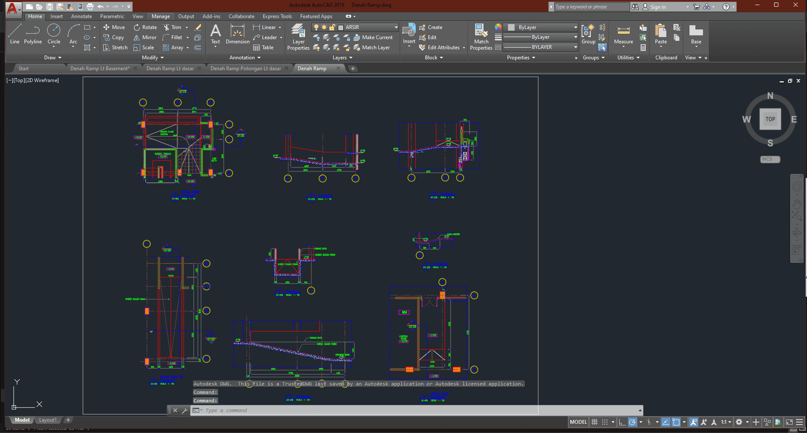Image resolution: width=807 pixels, height=433 pixels.
Task: Insert a Table annotation
Action: pos(263,48)
